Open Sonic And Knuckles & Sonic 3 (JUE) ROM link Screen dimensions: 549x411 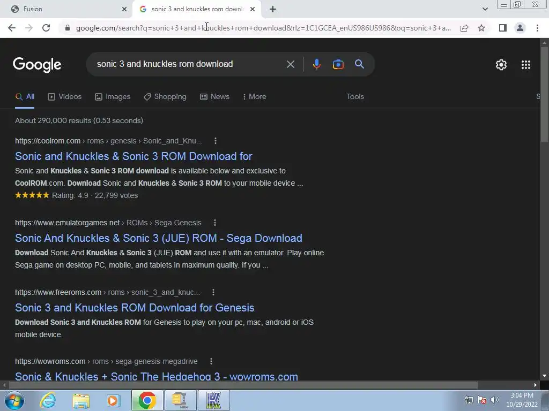pyautogui.click(x=159, y=238)
